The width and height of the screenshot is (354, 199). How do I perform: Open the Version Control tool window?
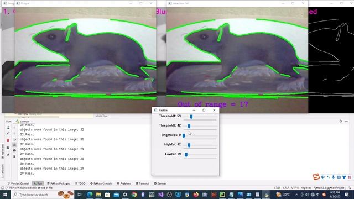click(x=18, y=184)
